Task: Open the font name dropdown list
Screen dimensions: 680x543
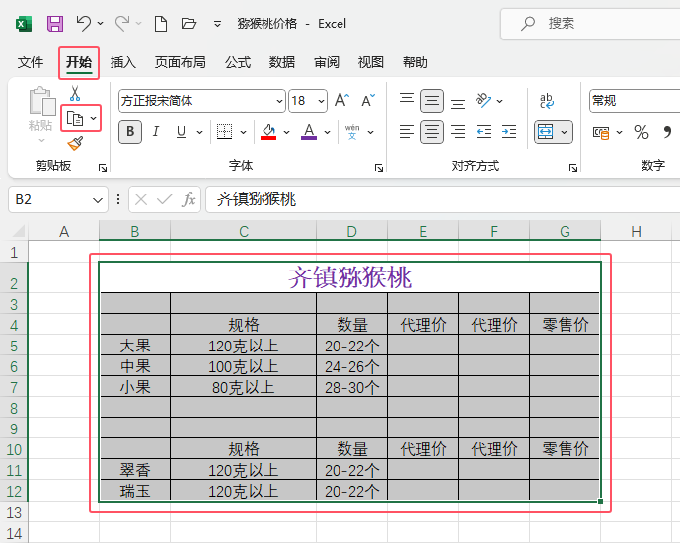Action: click(279, 101)
